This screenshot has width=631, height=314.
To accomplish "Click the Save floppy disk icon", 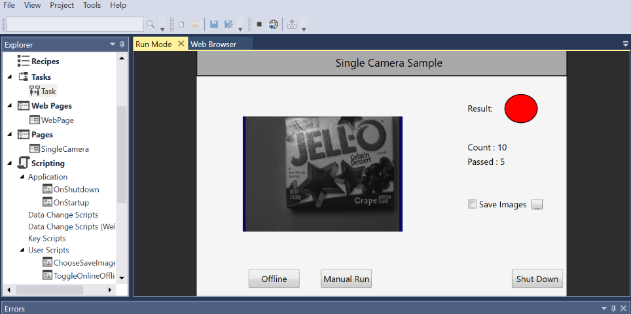I will point(214,24).
